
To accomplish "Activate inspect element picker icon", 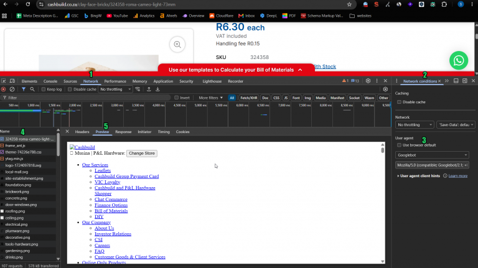I will pyautogui.click(x=4, y=81).
